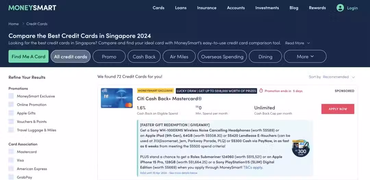Viewport: 370px width, 180px height.
Task: Toggle the Visa checkbox
Action: click(x=11, y=160)
